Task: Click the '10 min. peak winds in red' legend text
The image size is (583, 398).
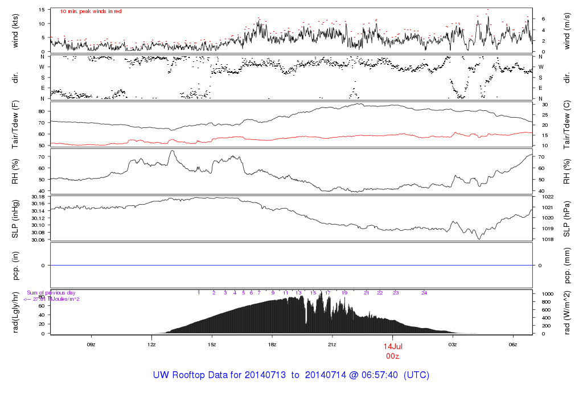Action: pyautogui.click(x=91, y=11)
